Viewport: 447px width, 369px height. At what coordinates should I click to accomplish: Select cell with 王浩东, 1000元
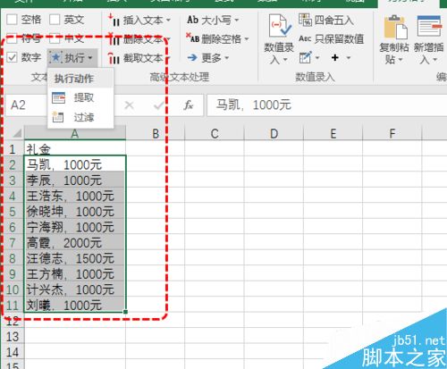(75, 196)
